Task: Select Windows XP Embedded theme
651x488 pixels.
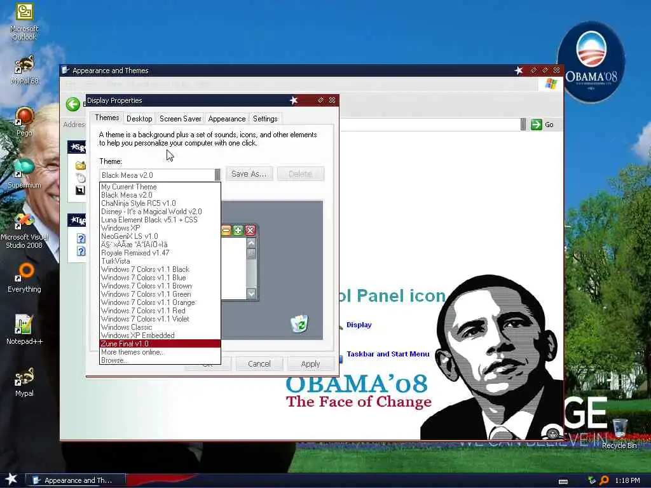Action: (x=160, y=335)
